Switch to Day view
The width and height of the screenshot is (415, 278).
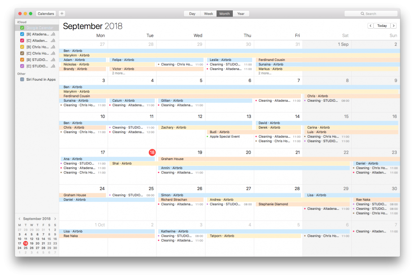(x=192, y=13)
